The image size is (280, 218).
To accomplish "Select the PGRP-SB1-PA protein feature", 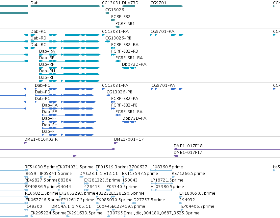I will click(118, 115).
